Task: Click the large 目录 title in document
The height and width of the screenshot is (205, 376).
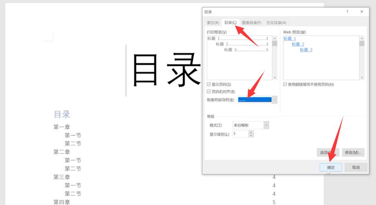Action: click(x=166, y=70)
